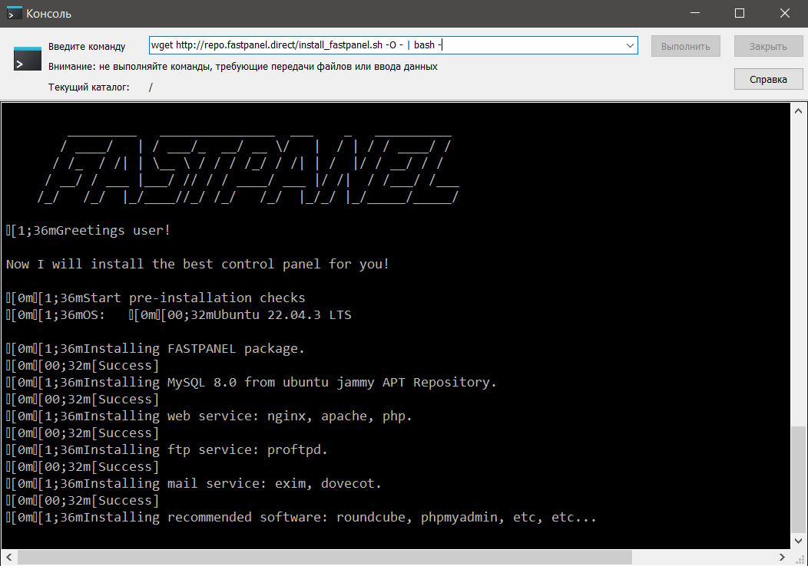This screenshot has width=808, height=566.
Task: Click the [Success] line under web service
Action: point(82,433)
